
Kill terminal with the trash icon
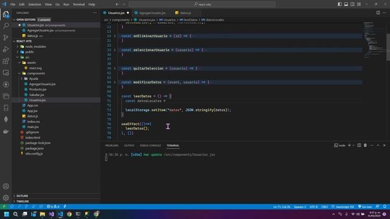pos(365,145)
